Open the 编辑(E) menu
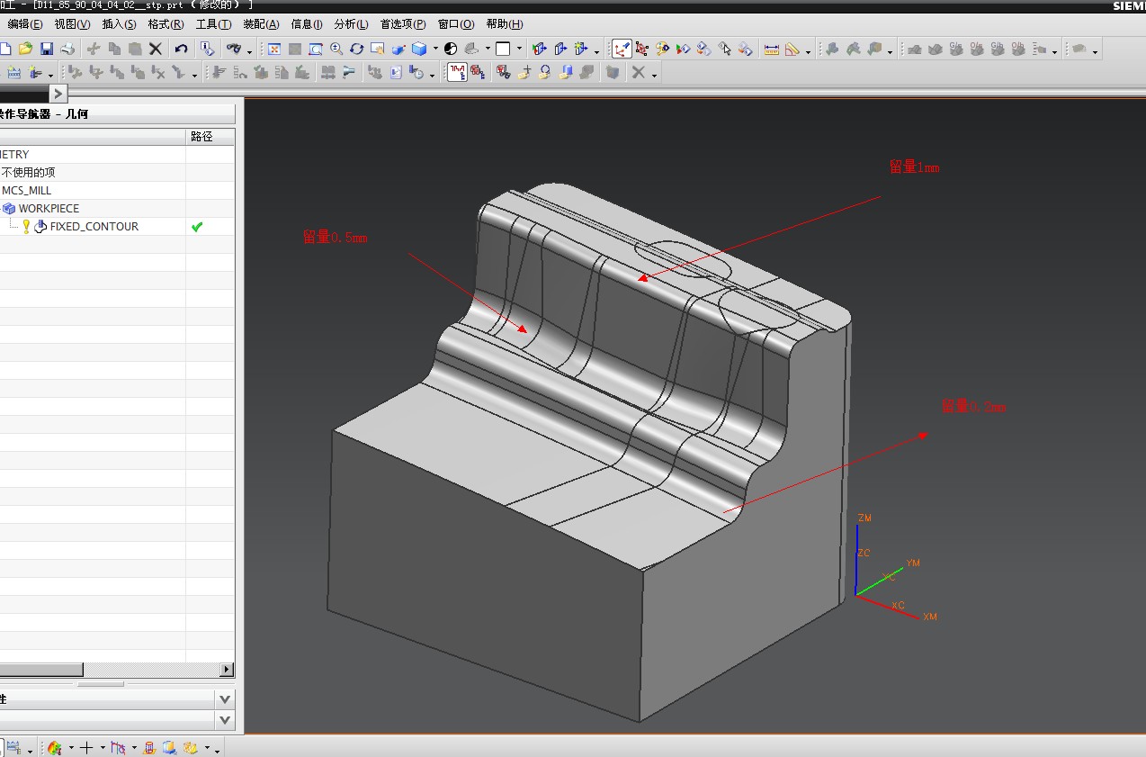 click(x=25, y=24)
